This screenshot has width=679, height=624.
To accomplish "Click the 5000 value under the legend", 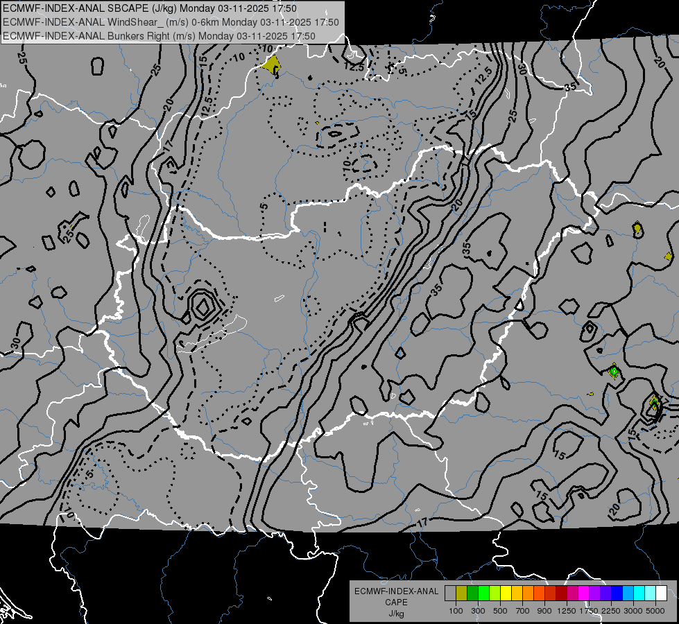I will 656,610.
